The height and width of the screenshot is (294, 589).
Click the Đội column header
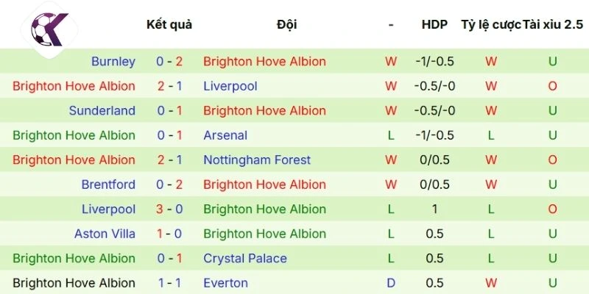pos(286,24)
